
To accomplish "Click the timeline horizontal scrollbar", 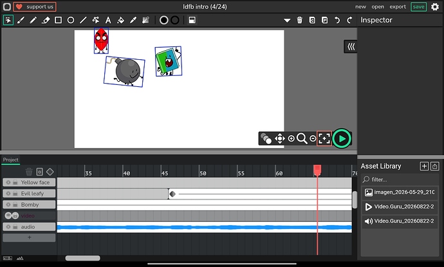I will pyautogui.click(x=82, y=258).
